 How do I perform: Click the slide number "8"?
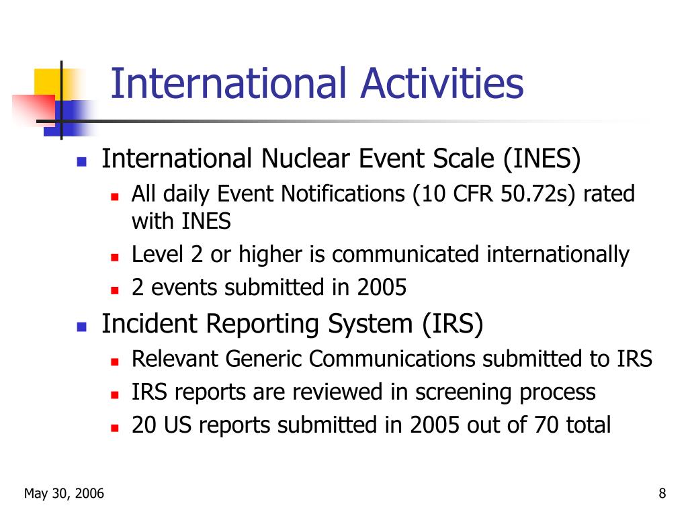[662, 494]
